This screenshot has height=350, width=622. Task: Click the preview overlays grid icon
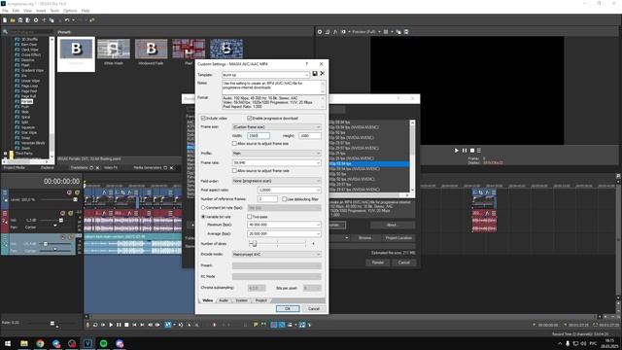386,32
